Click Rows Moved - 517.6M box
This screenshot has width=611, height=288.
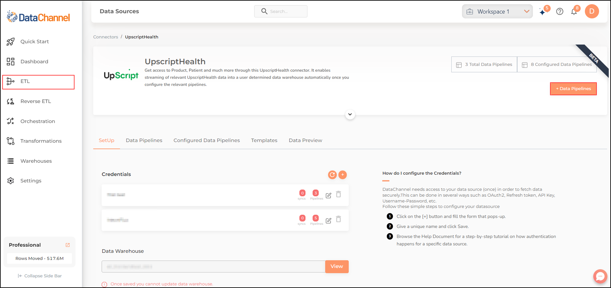39,259
